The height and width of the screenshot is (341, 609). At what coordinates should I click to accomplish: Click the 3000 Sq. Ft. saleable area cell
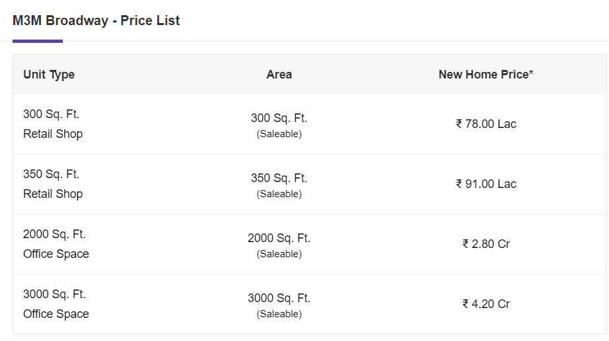click(279, 305)
